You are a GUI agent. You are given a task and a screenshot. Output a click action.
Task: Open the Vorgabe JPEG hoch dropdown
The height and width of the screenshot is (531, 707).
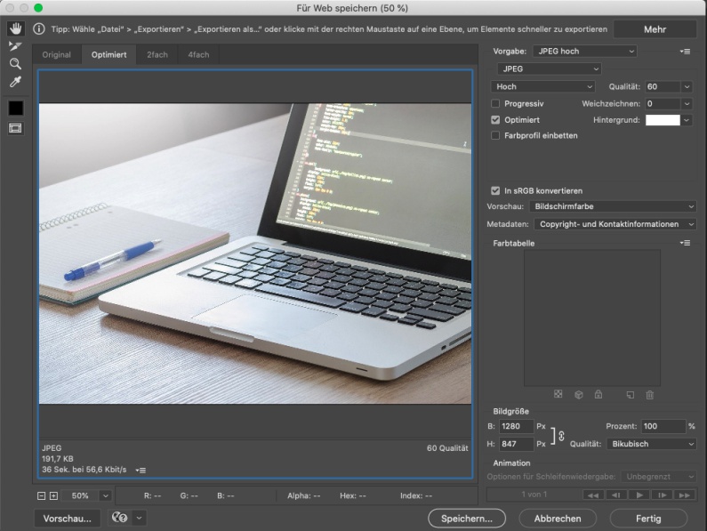(x=585, y=52)
